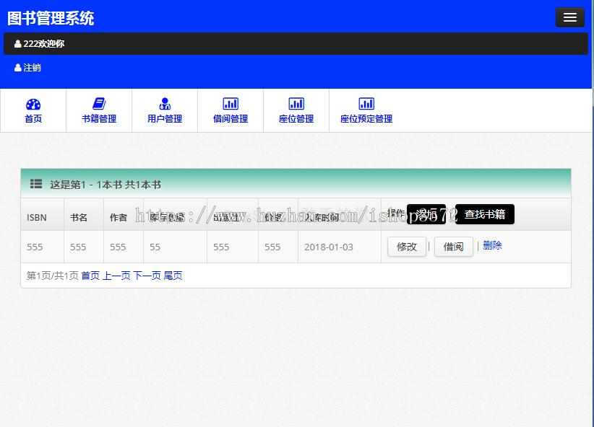Viewport: 594px width, 427px height.
Task: Click the 第1页/共1页 page indicator
Action: click(52, 276)
